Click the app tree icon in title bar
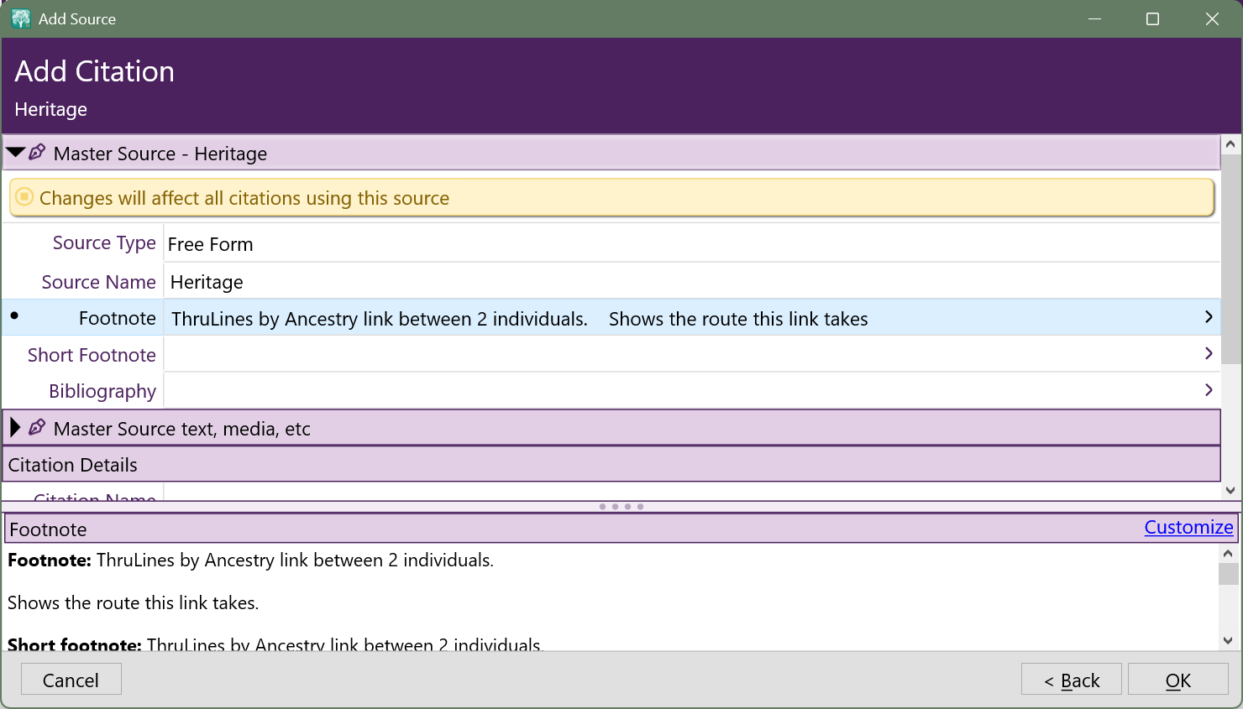The height and width of the screenshot is (709, 1243). coord(21,18)
